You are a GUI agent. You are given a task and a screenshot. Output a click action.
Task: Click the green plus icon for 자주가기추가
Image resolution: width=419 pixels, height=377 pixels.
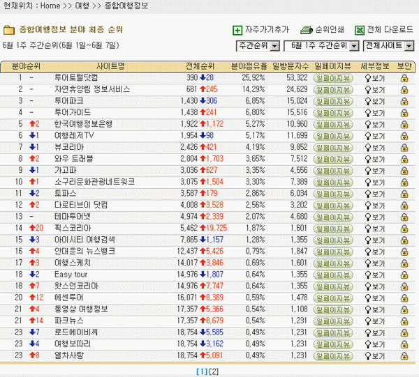[x=237, y=30]
